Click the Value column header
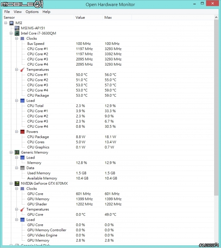This screenshot has height=248, width=221. tap(88, 17)
